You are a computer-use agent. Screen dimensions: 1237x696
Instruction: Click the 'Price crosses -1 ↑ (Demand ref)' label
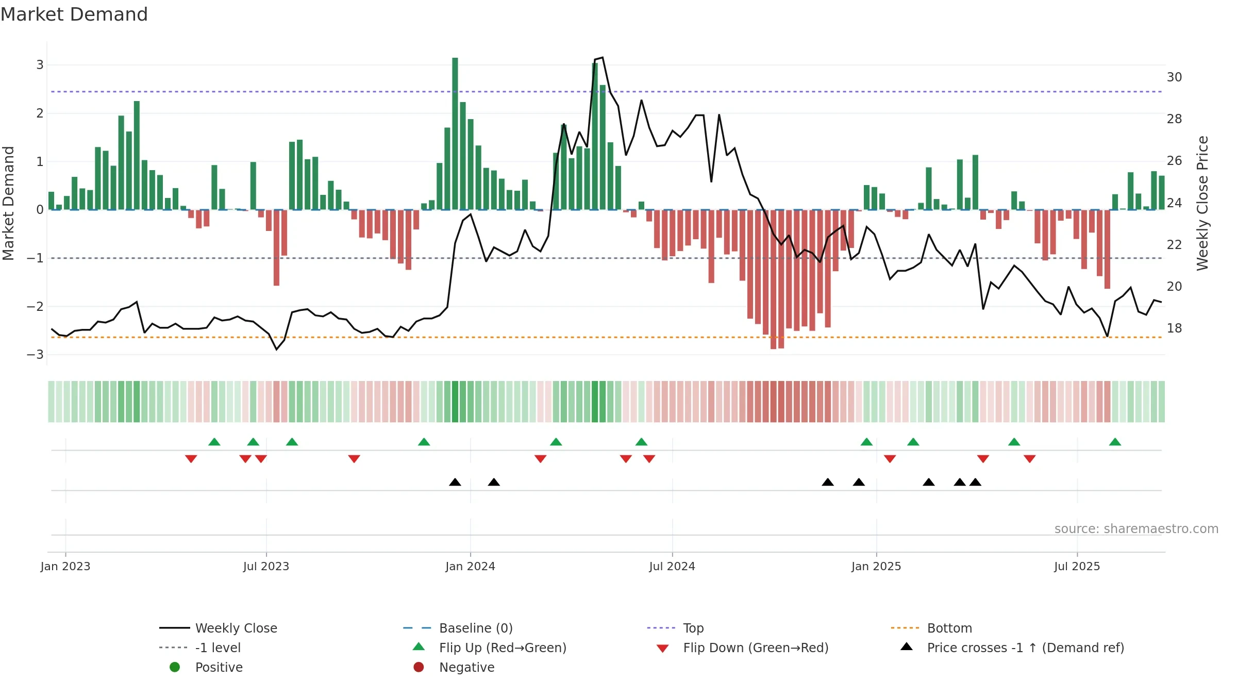coord(1026,648)
